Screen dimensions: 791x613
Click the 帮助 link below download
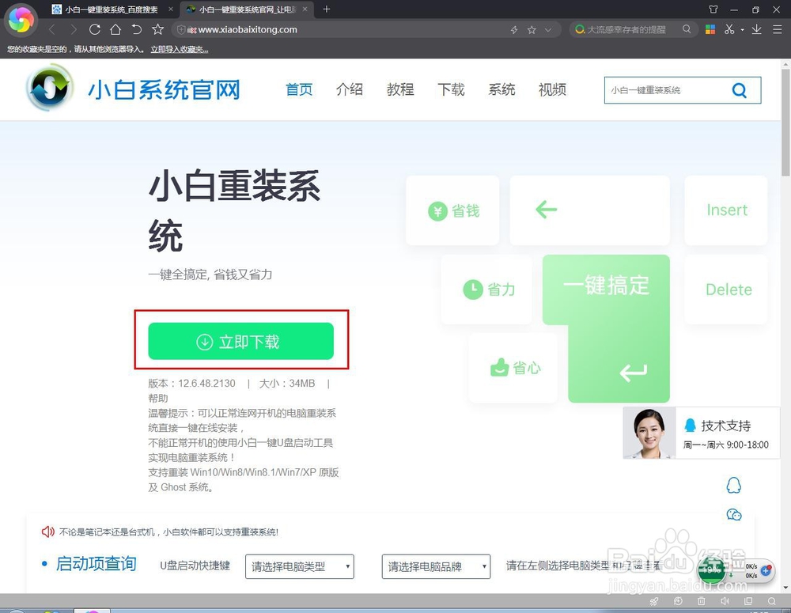pyautogui.click(x=158, y=398)
